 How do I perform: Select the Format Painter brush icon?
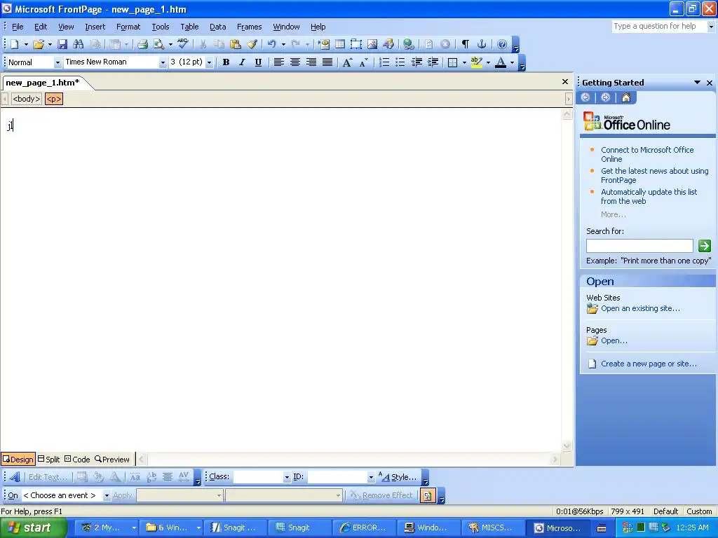point(252,44)
